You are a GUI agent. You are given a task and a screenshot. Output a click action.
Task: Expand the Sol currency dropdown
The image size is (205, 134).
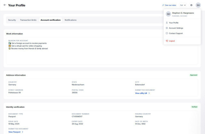click(183, 5)
